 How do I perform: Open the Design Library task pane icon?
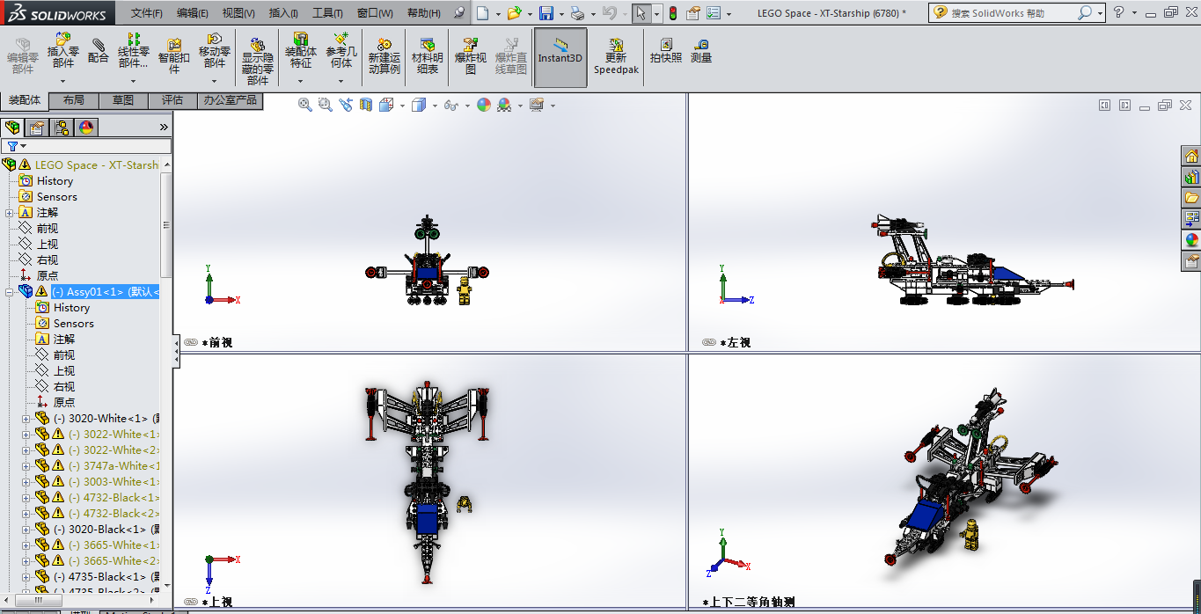[x=1192, y=178]
